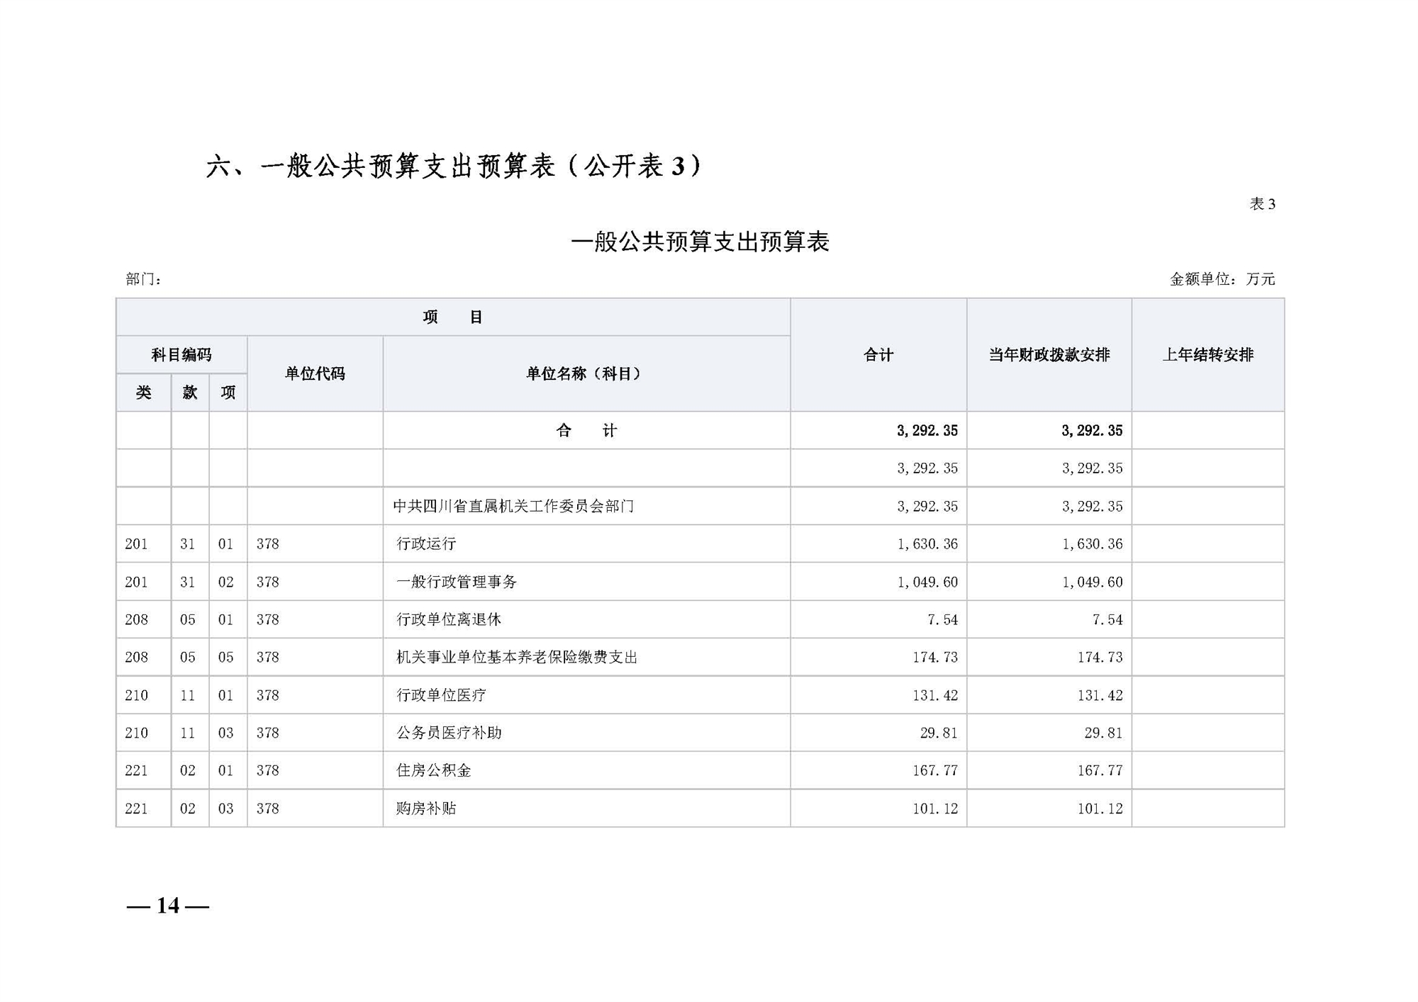Click the 行政单位离退休 cell
Screen dimensions: 1418x1002
pyautogui.click(x=449, y=619)
